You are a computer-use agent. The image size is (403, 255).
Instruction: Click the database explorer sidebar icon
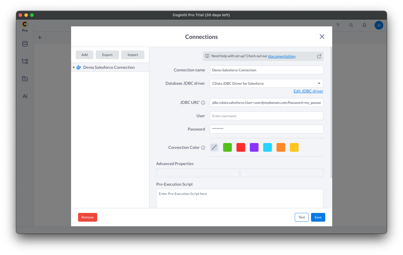(25, 44)
